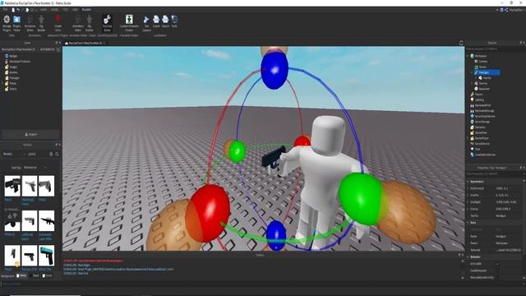Click the Toolbox search magnifier icon

(57, 154)
